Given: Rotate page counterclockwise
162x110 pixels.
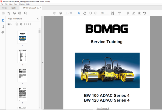Looking at the screenshot, I should click(x=25, y=24).
